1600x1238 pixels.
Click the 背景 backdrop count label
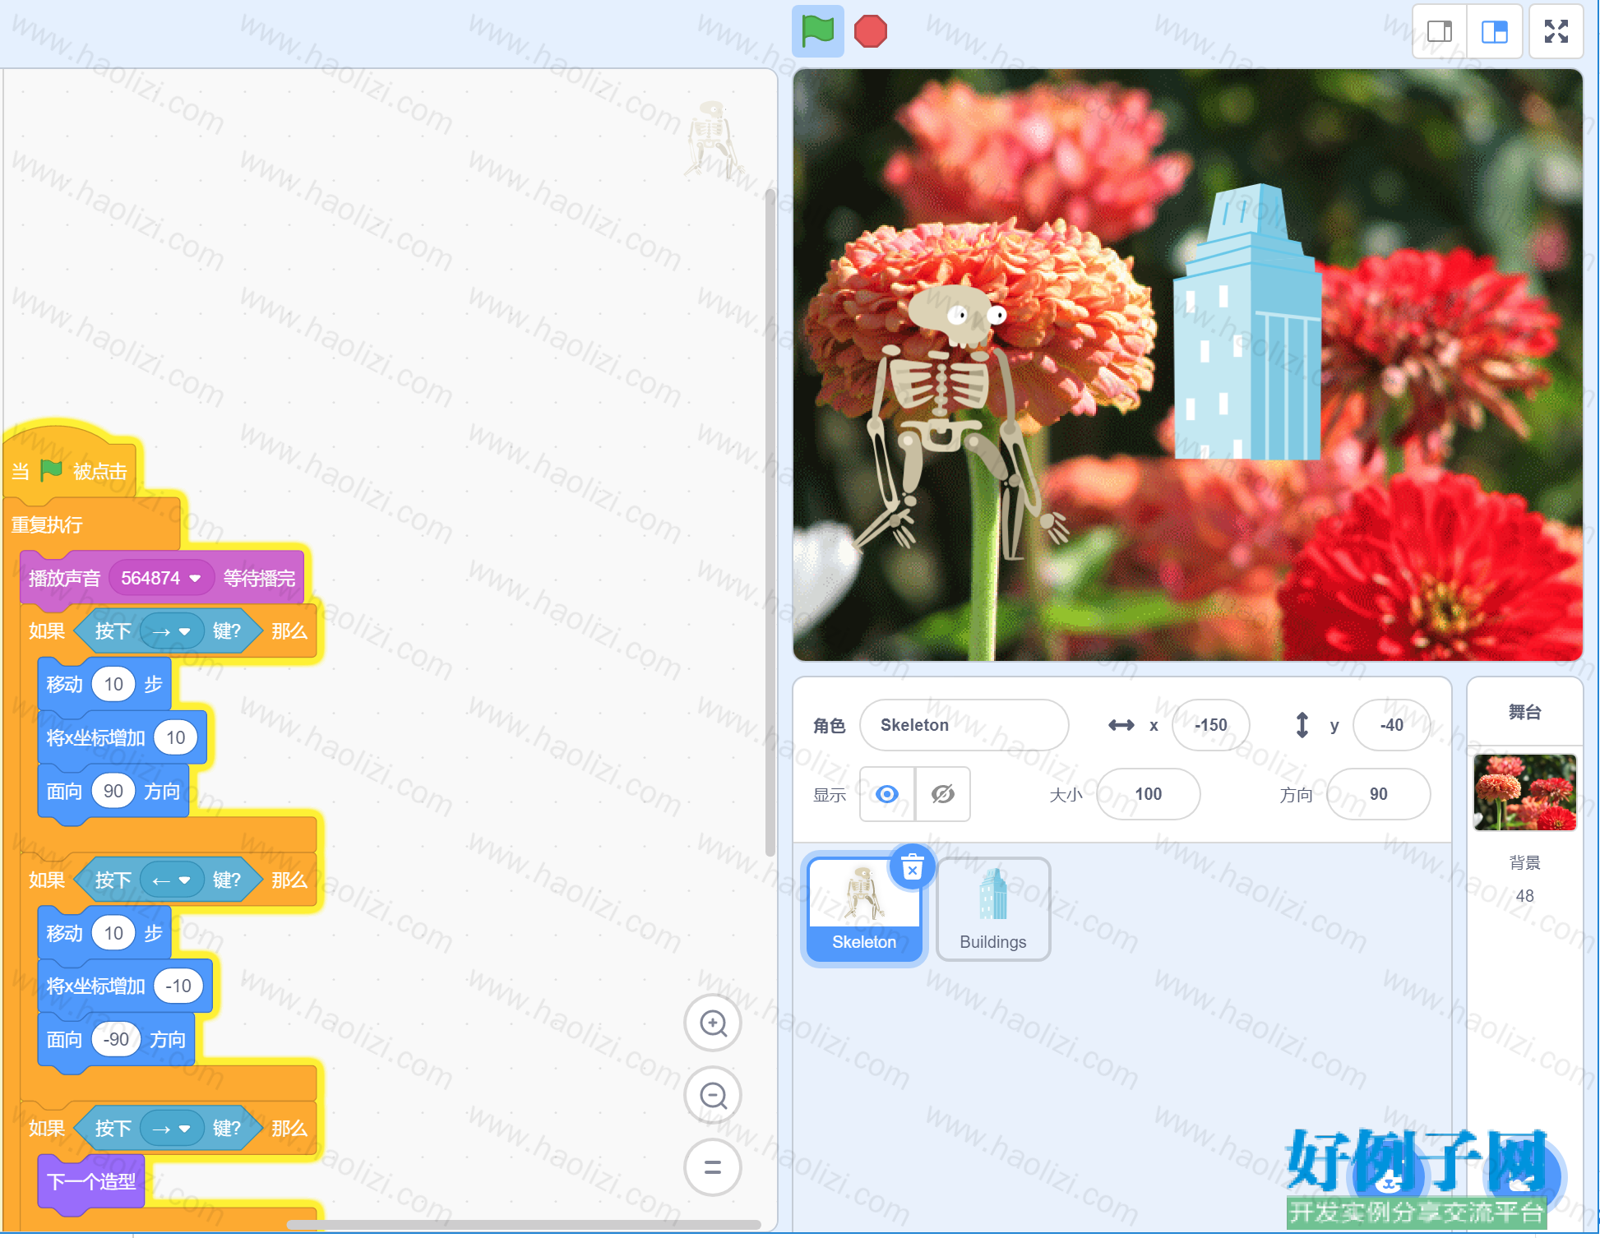(1525, 862)
